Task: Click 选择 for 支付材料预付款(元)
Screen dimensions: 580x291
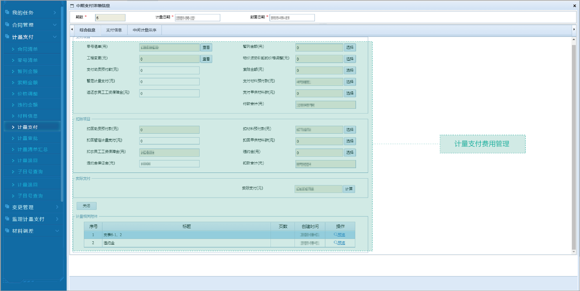Action: click(350, 82)
